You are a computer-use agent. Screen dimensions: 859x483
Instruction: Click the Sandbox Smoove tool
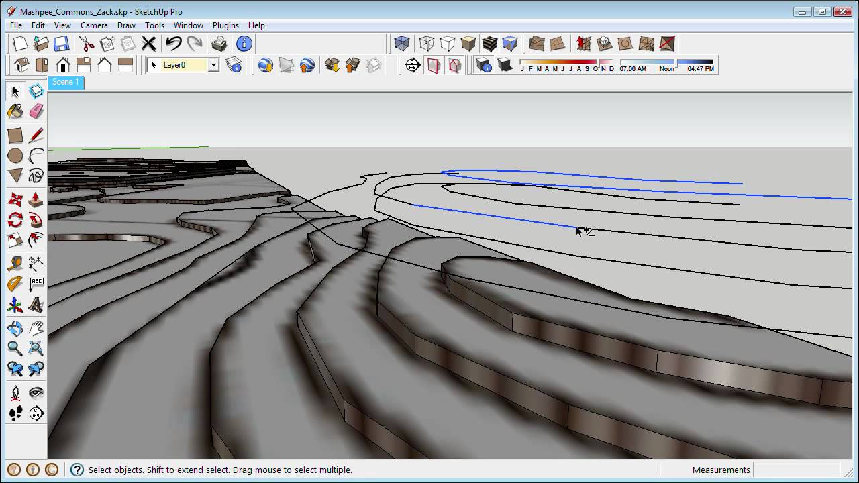click(583, 44)
